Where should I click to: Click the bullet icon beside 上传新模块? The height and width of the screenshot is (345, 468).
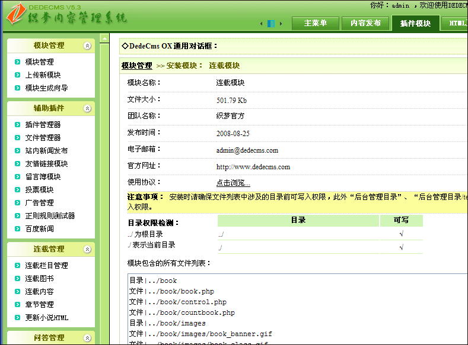coord(18,75)
